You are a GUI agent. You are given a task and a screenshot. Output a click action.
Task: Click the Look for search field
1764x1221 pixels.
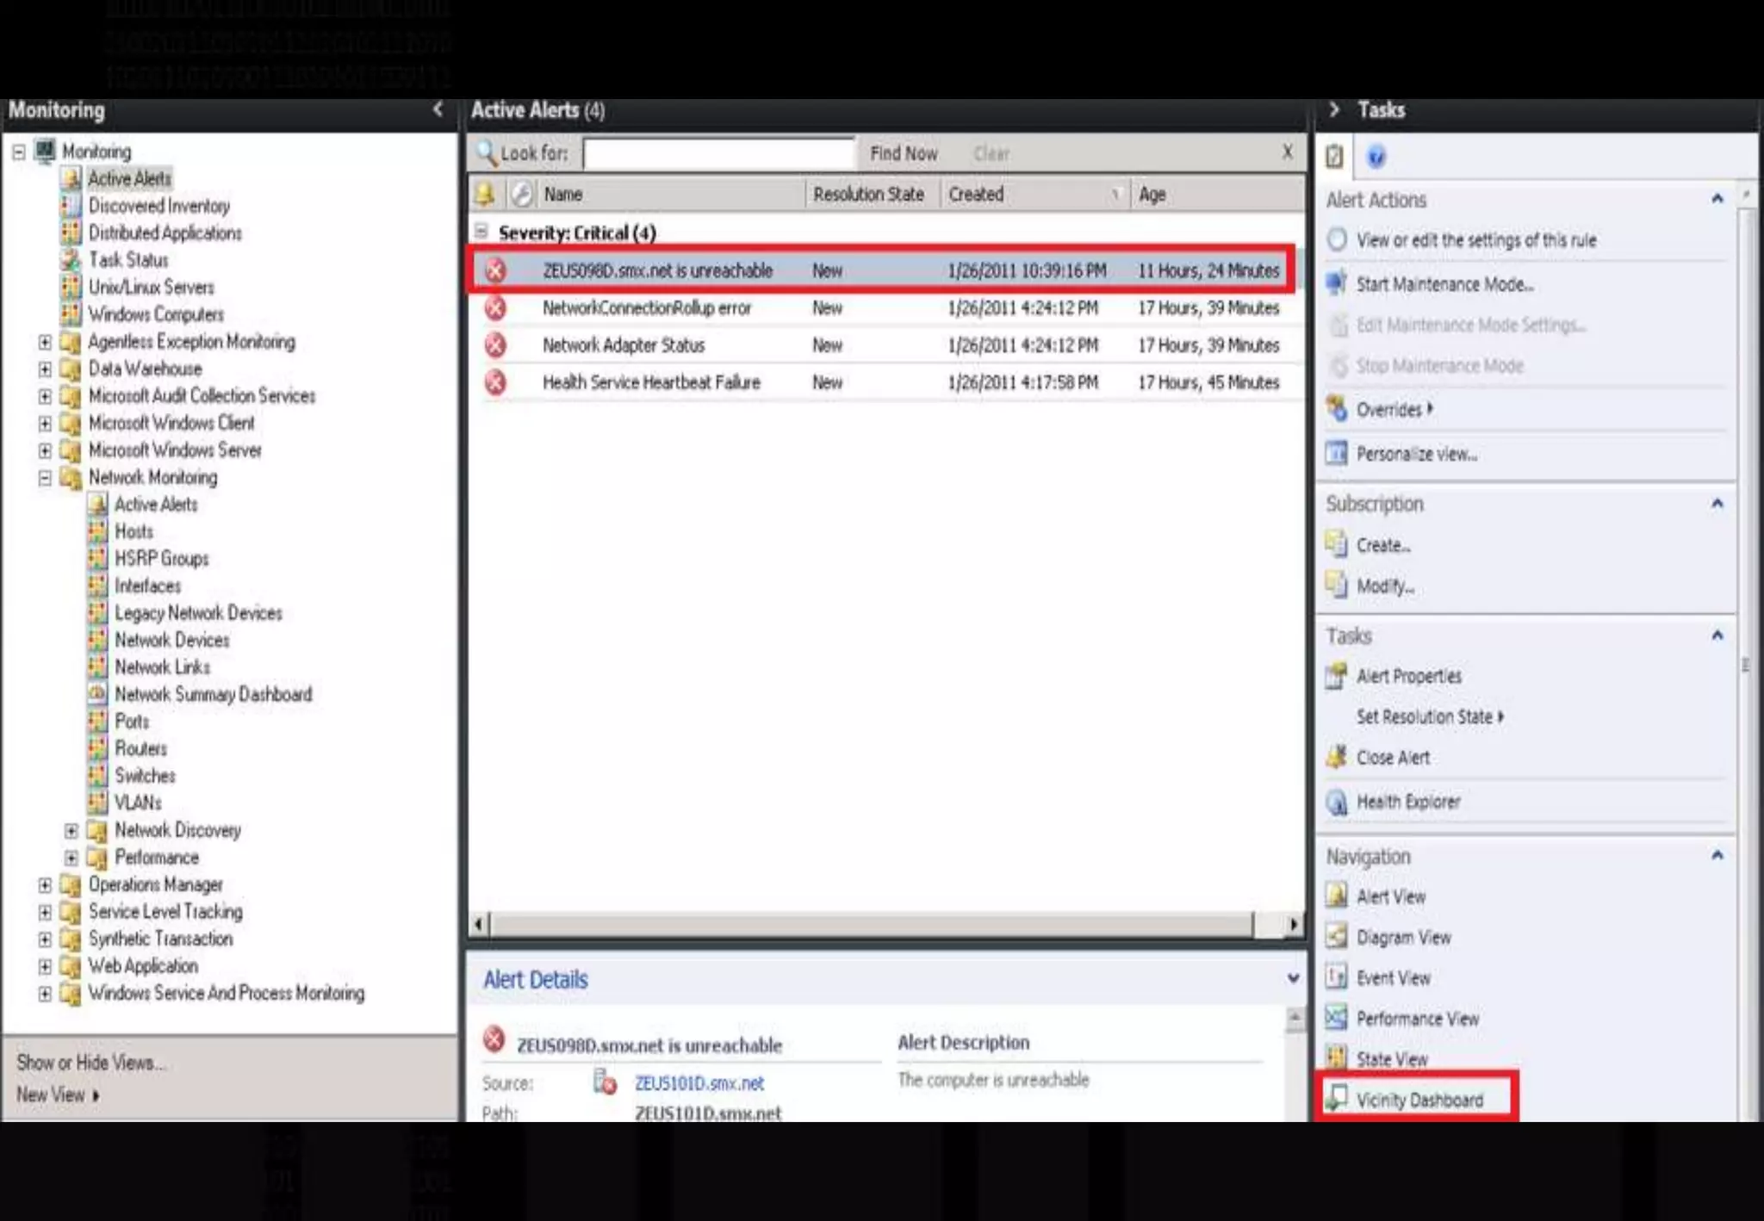[x=718, y=154]
